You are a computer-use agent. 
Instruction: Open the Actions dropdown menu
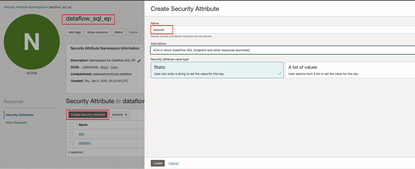click(x=120, y=115)
